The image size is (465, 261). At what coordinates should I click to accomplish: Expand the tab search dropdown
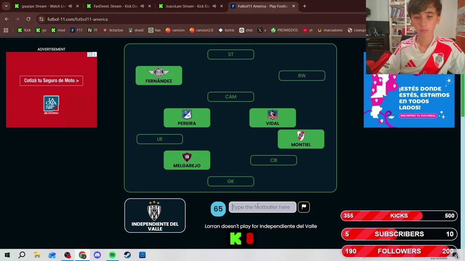(x=6, y=6)
